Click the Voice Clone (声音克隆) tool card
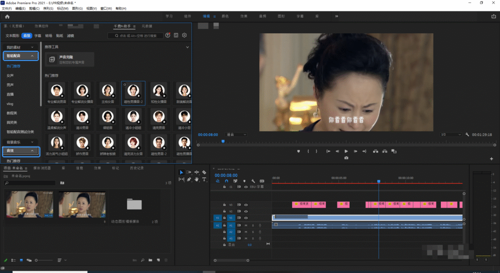Viewport: 500px width, 273px height. [69, 60]
